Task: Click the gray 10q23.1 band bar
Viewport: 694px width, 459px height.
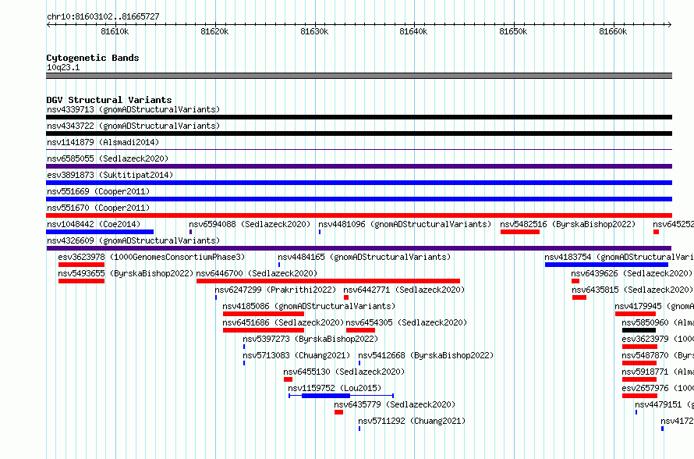Action: [359, 76]
